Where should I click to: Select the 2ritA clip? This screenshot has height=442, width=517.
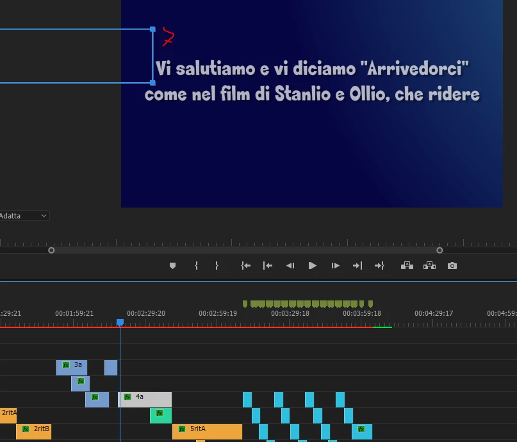8,415
